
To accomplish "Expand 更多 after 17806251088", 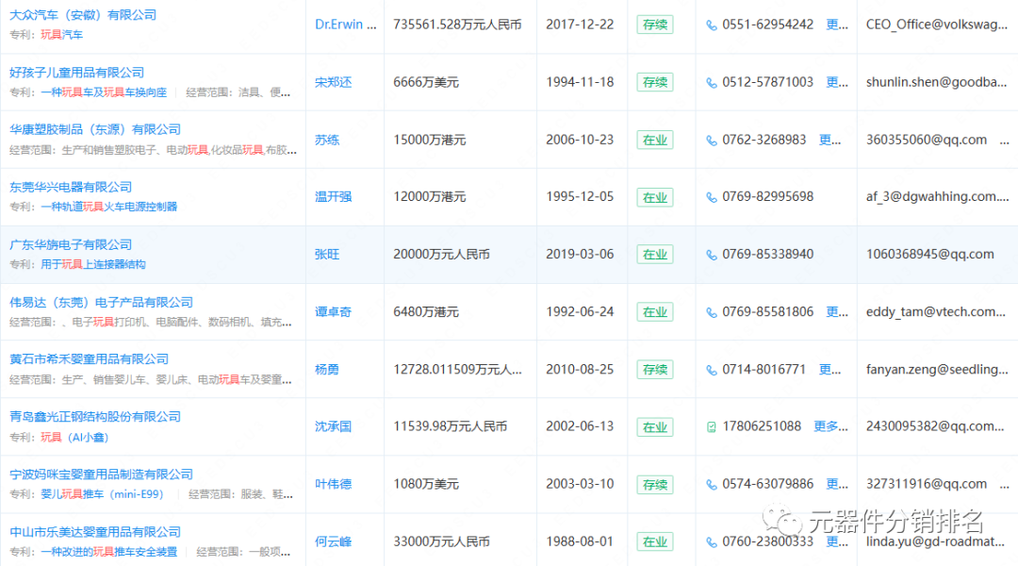I will coord(831,426).
